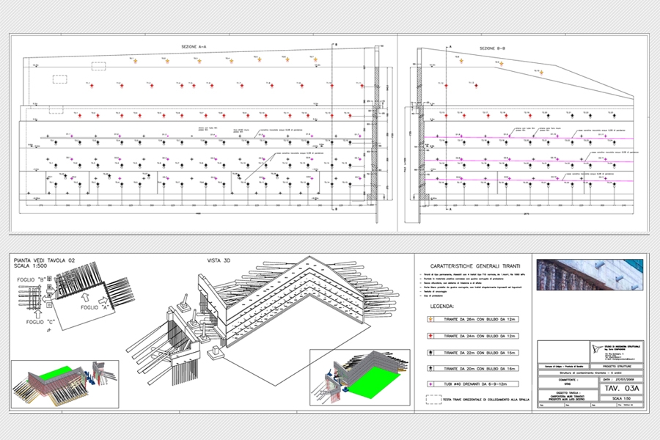The image size is (660, 440).
Task: Click the purple drainage tube legend symbol
Action: (x=429, y=384)
